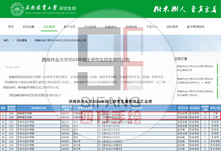Click the 研究生院 header title text
The image size is (221, 151).
pyautogui.click(x=68, y=8)
